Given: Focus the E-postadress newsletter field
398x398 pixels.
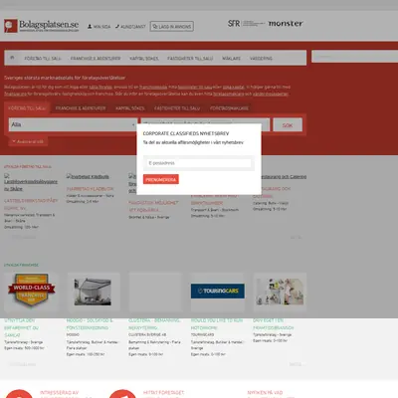Looking at the screenshot, I should tap(199, 163).
